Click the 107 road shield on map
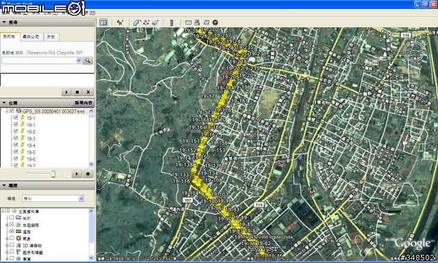Screen dimensions: 438x263 coord(188,200)
